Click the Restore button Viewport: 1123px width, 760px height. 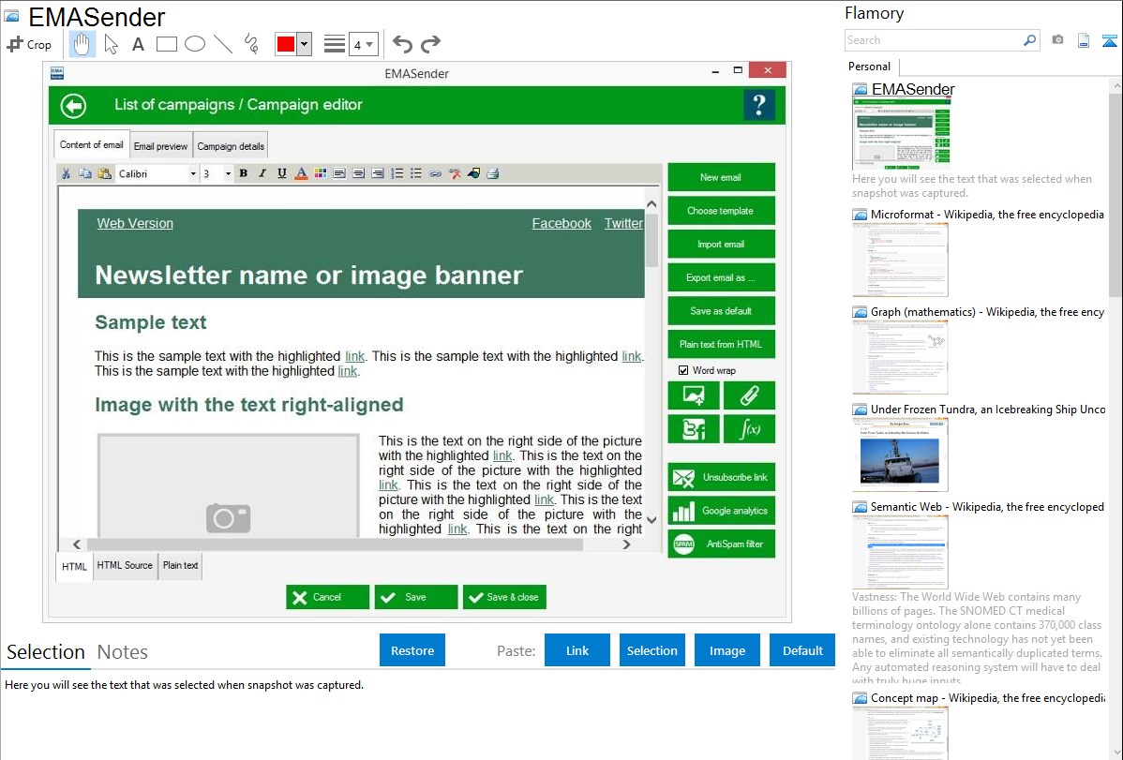(x=412, y=650)
